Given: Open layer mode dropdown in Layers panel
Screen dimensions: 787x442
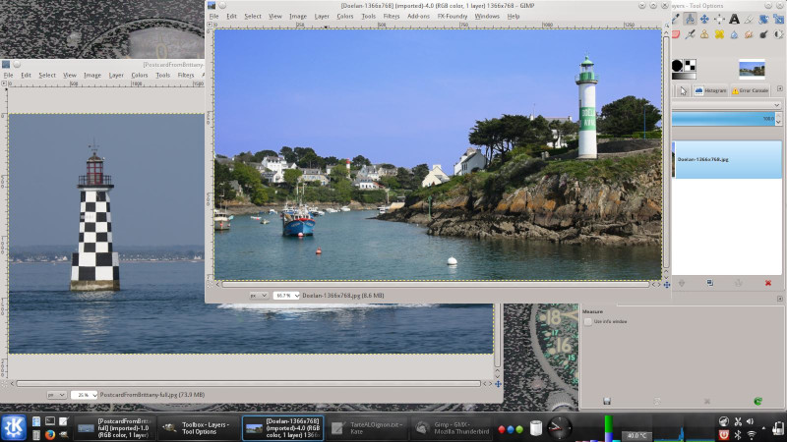Looking at the screenshot, I should 726,105.
